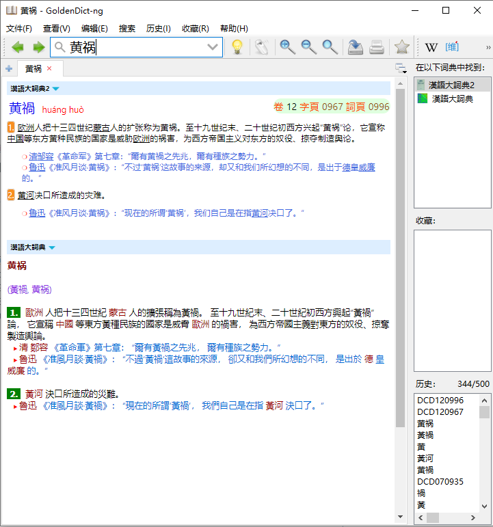The height and width of the screenshot is (527, 493).
Task: Collapse the first 漢語大詞典2 article header arrow
Action: 56,89
